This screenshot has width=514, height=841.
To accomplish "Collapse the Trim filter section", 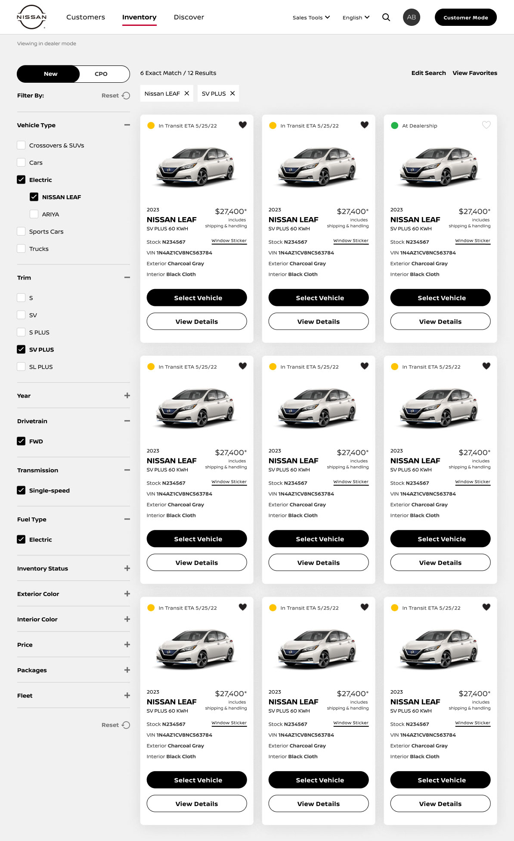I will (127, 277).
